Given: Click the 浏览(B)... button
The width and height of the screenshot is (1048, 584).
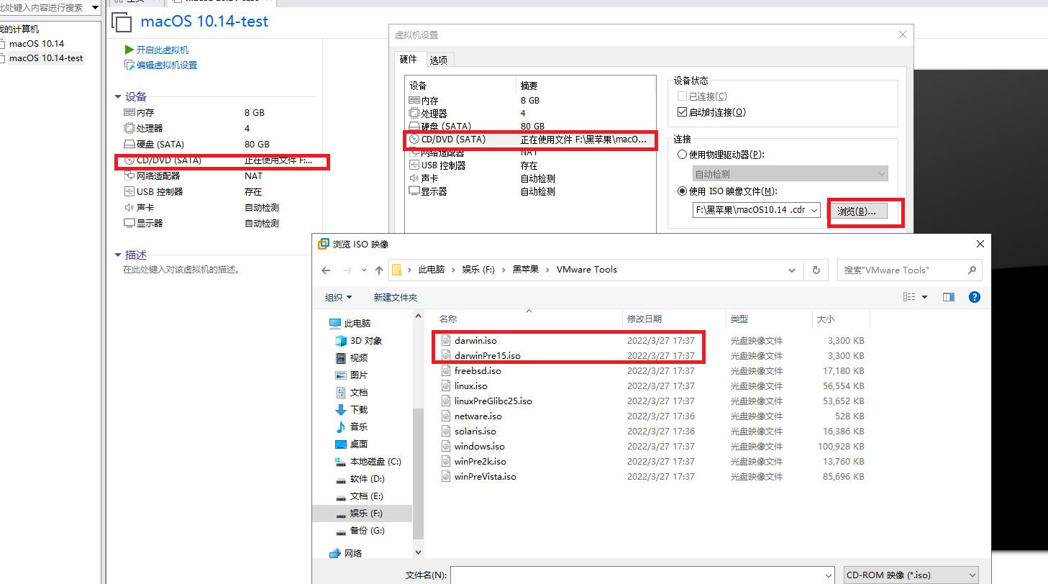Looking at the screenshot, I should [x=856, y=211].
